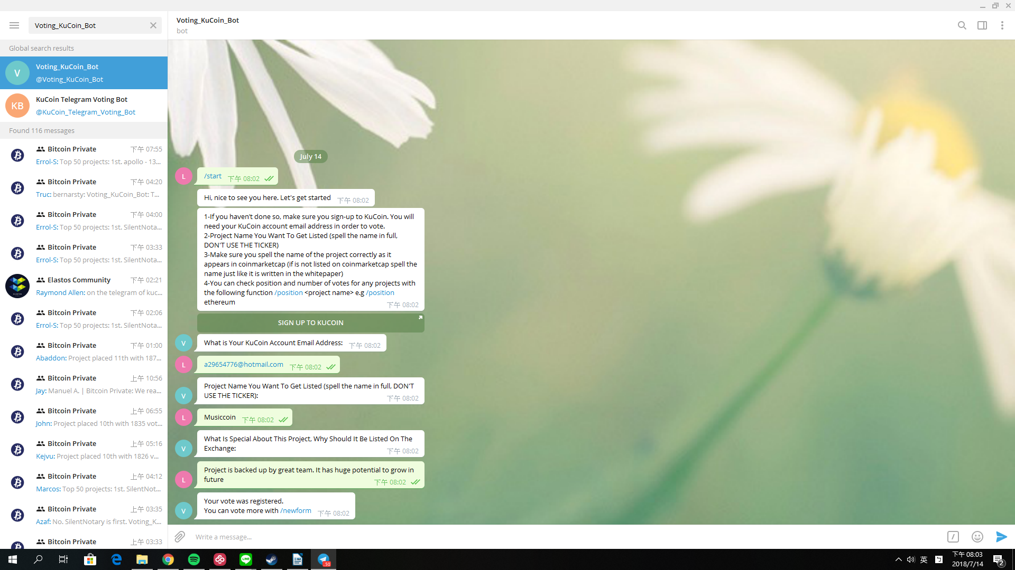The height and width of the screenshot is (570, 1015).
Task: Click Telegram icon in taskbar
Action: click(324, 559)
